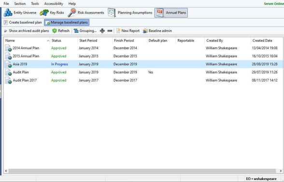The height and width of the screenshot is (182, 284).
Task: Select the 2014 Annual Plan name
Action: pyautogui.click(x=26, y=48)
